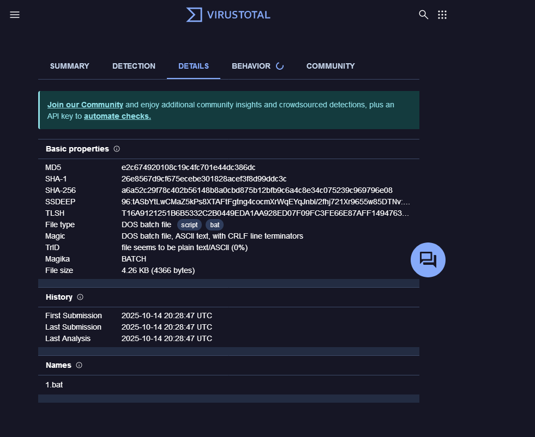Click the 4.26 KB file size value
The width and height of the screenshot is (535, 437).
click(x=158, y=271)
